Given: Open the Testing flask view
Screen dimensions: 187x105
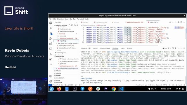Looking at the screenshot, I should (51, 54).
